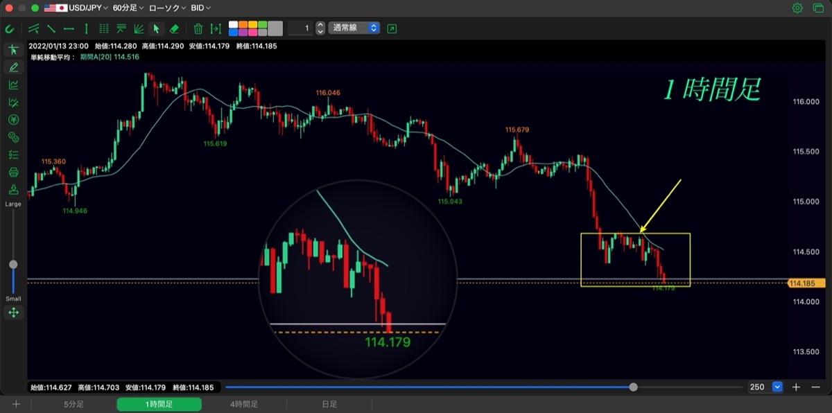Open the 60分足 timeframe dropdown
The width and height of the screenshot is (832, 413).
point(128,8)
